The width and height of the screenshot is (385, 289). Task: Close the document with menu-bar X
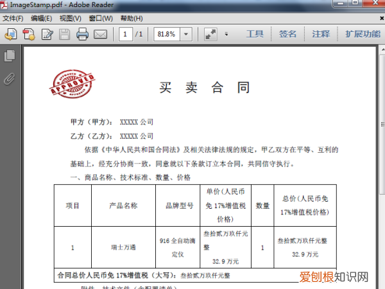point(382,18)
